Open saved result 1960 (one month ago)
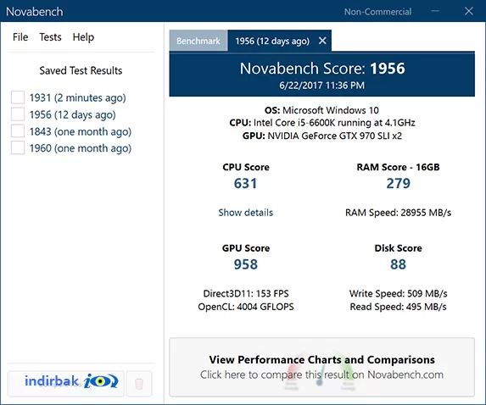This screenshot has height=405, width=486. point(81,148)
